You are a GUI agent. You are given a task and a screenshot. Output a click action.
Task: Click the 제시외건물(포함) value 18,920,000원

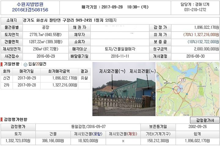(88, 141)
